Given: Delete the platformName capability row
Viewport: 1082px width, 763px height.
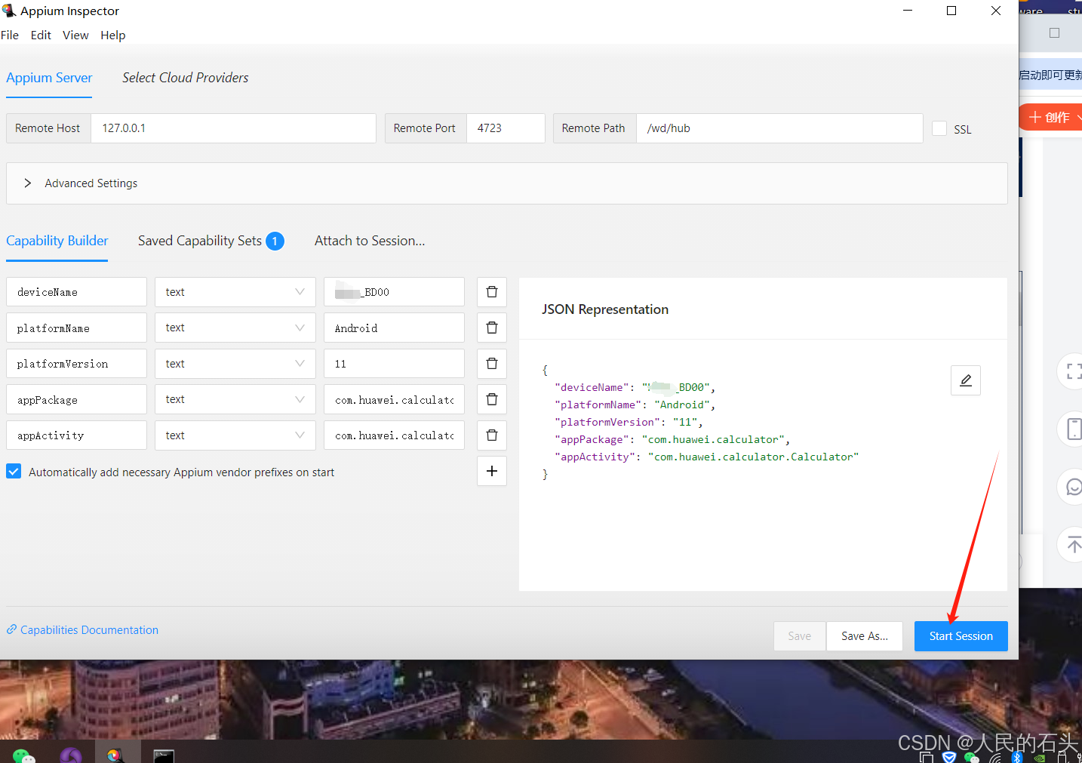Looking at the screenshot, I should 492,328.
